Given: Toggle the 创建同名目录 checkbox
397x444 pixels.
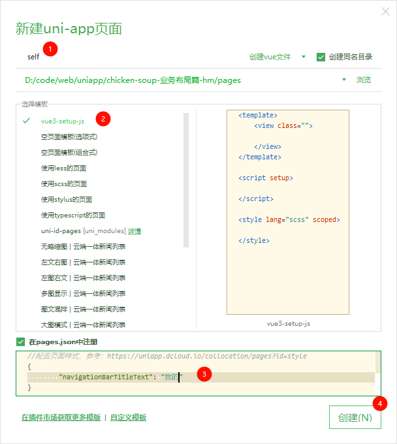Looking at the screenshot, I should pyautogui.click(x=321, y=57).
